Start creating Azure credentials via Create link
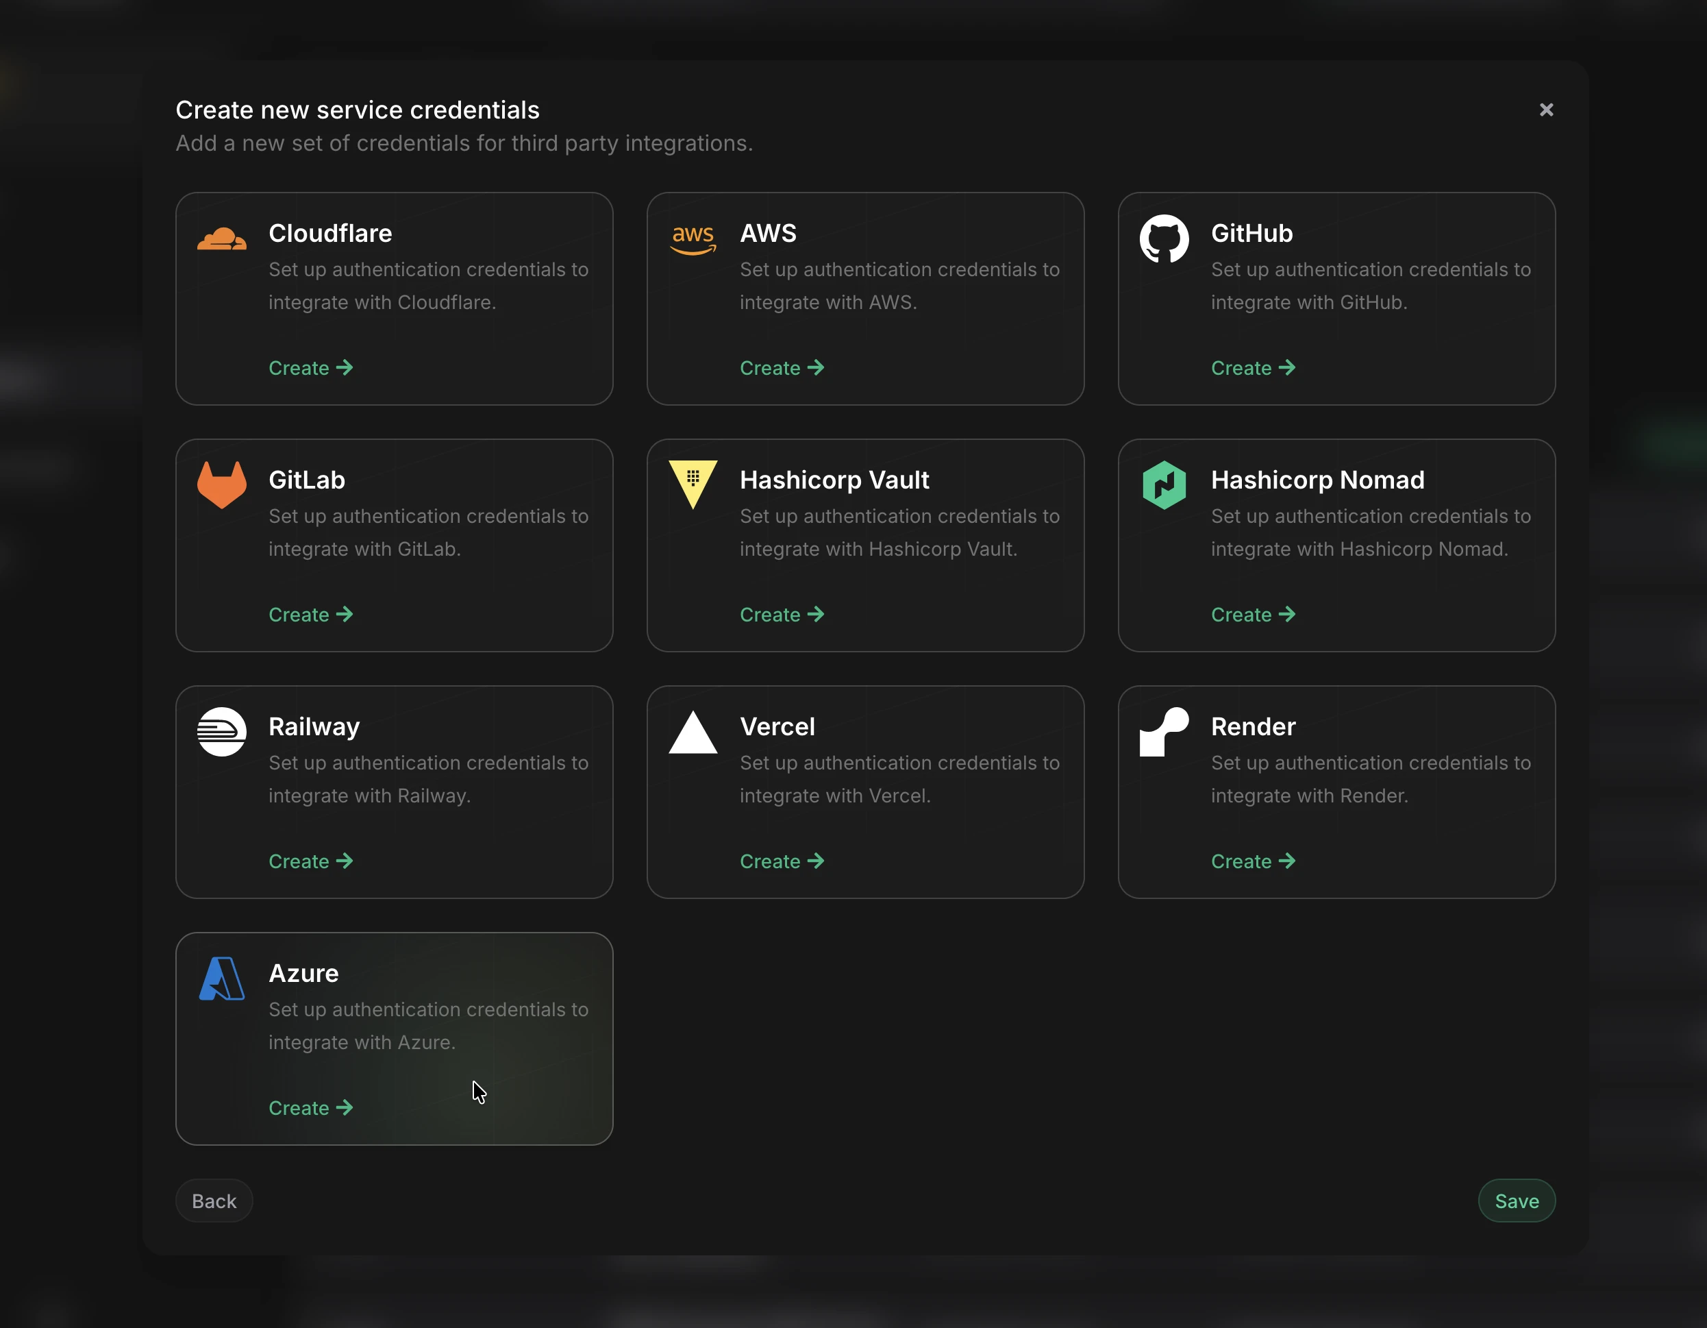Screen dimensions: 1707x1328 coord(310,1108)
